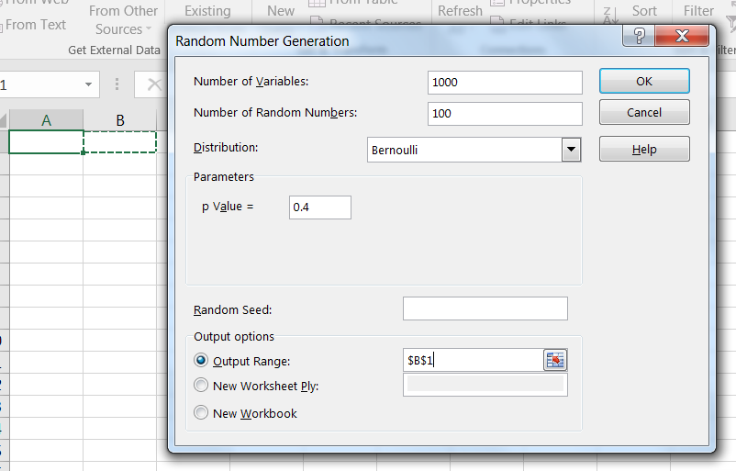
Task: Close the Random Number Generation dialog
Action: 681,38
